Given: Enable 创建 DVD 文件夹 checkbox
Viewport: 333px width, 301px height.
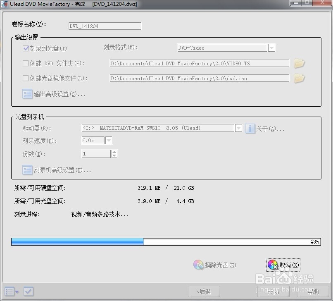Looking at the screenshot, I should tap(26, 63).
